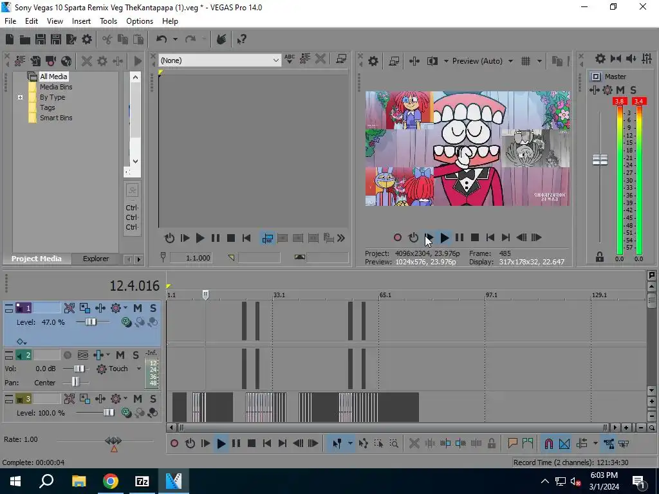The image size is (659, 494).
Task: Click the timeline Record button
Action: point(174,444)
